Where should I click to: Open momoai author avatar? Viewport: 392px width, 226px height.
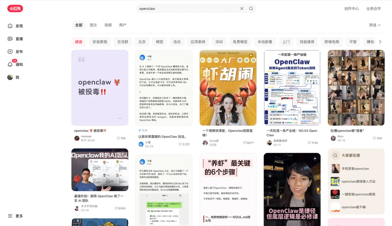pos(77,138)
